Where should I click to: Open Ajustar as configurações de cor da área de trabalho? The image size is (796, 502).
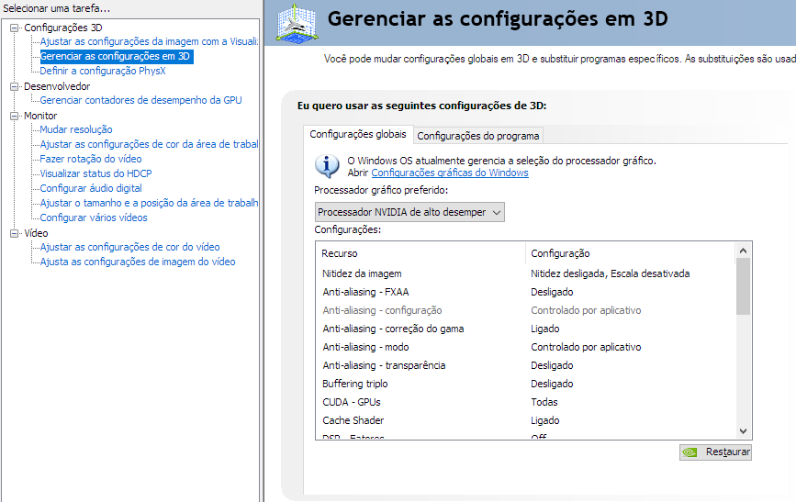pos(149,145)
